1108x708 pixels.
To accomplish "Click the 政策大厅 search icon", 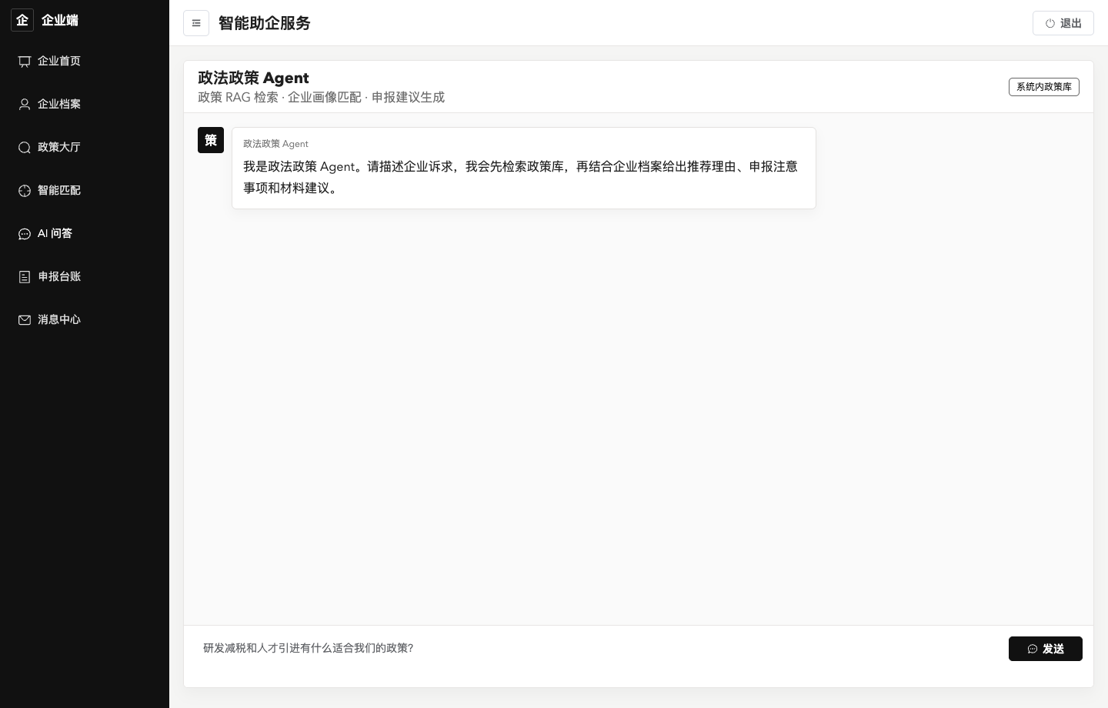I will [x=25, y=148].
